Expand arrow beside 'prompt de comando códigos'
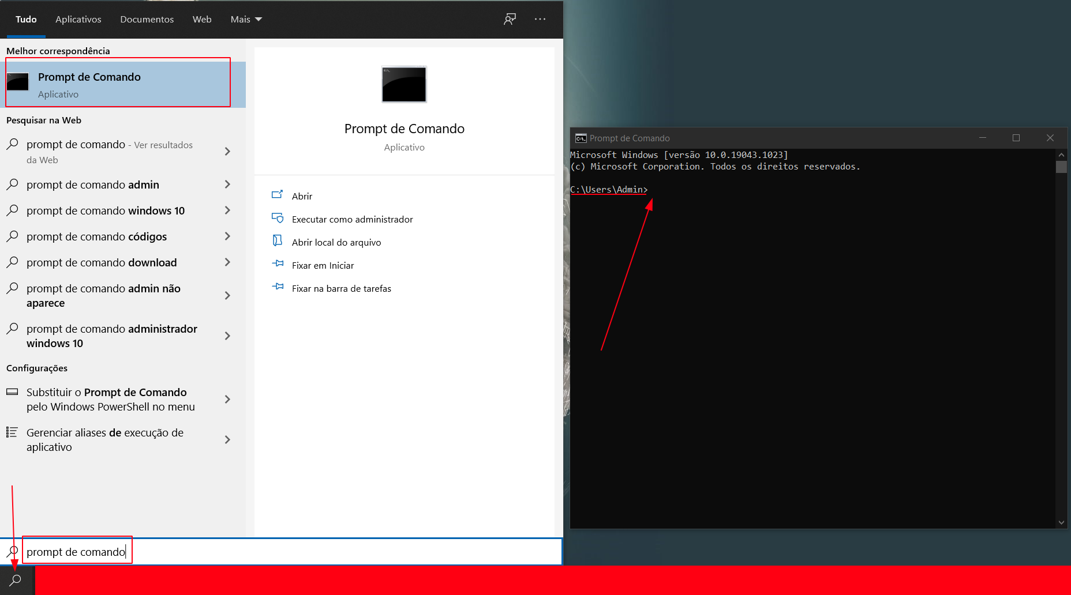1071x595 pixels. (227, 236)
